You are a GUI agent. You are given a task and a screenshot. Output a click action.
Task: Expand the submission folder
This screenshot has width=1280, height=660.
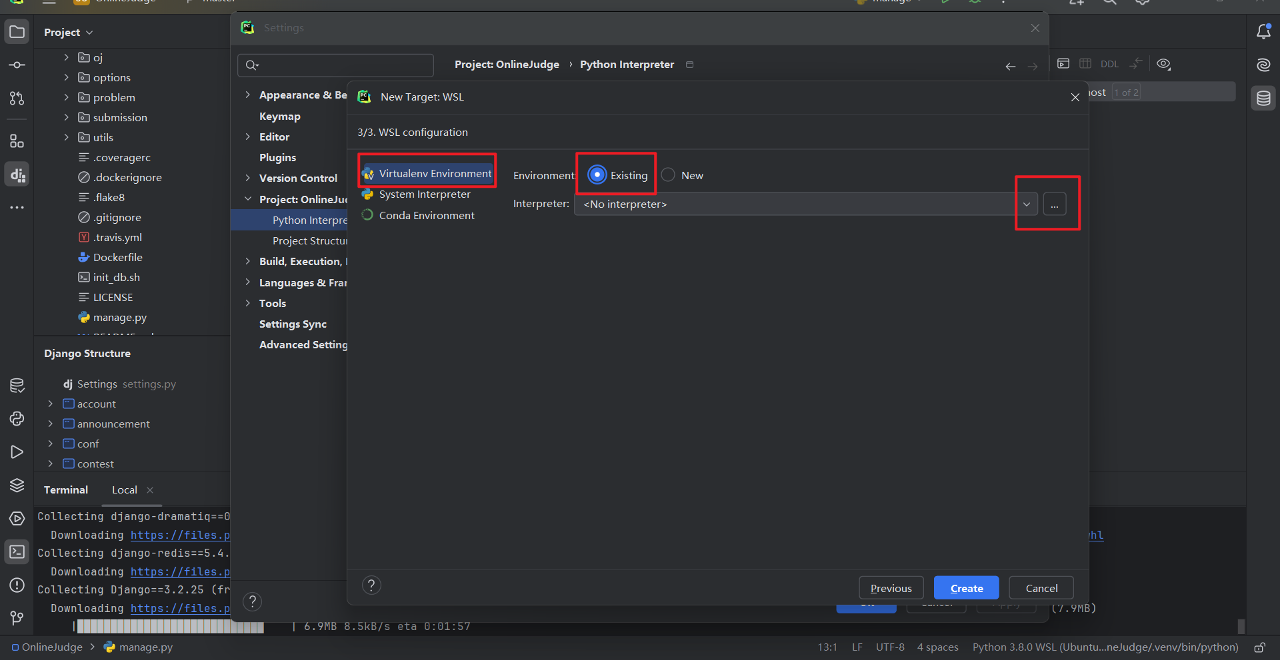click(x=66, y=117)
